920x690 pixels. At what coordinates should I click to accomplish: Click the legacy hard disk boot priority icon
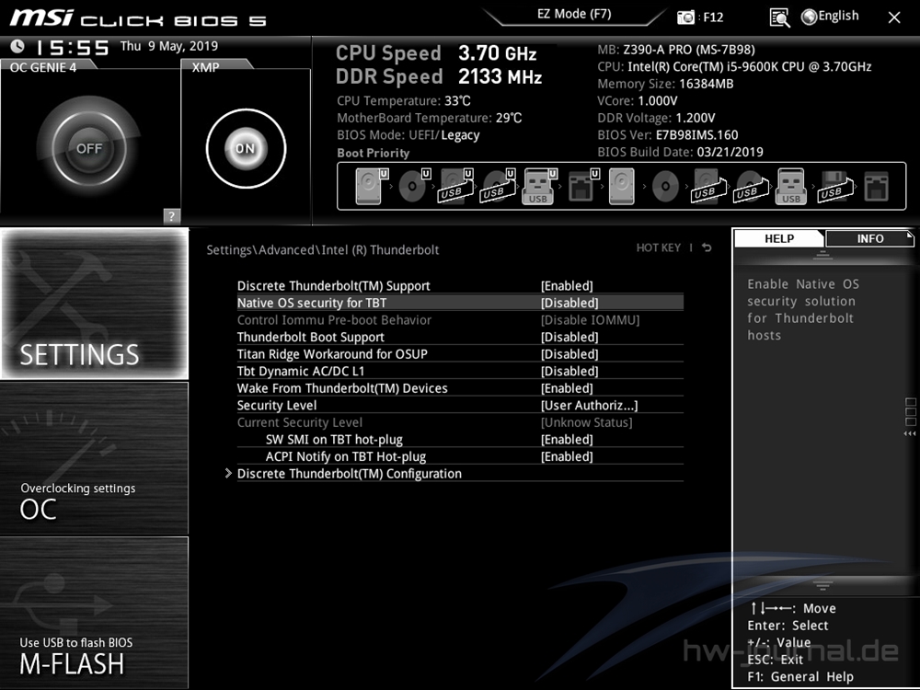621,187
